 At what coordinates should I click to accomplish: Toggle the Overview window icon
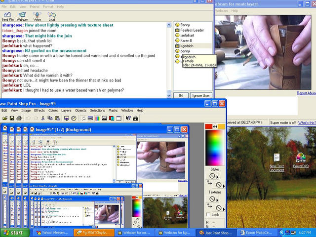click(118, 118)
